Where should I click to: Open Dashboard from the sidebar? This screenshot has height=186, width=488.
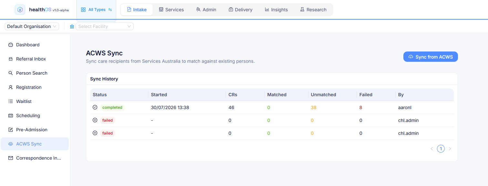coord(35,45)
